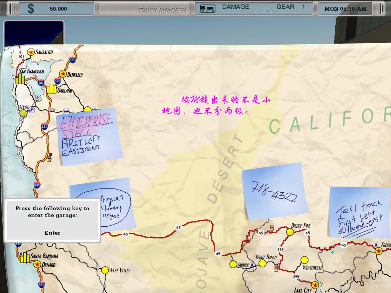The height and width of the screenshot is (293, 391).
Task: Click the Route 45 shield nearest Fresno
Action: tap(344, 245)
